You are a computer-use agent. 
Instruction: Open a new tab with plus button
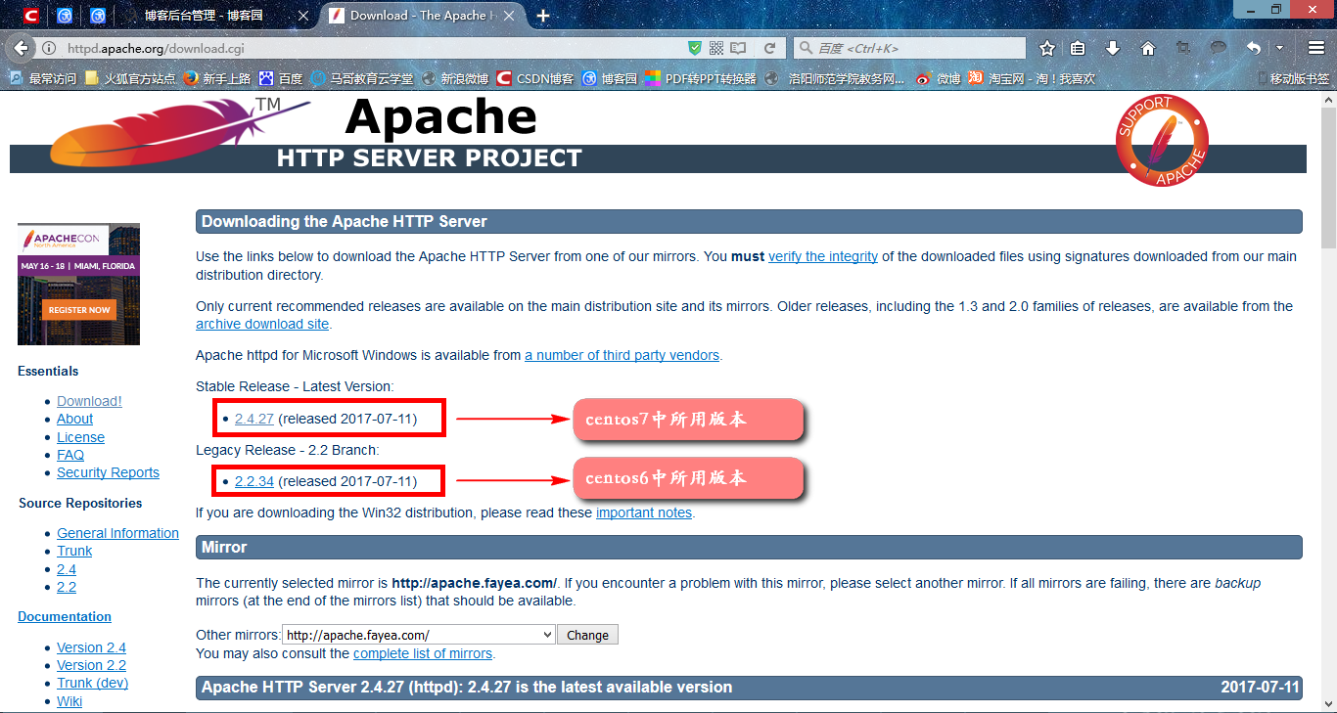(543, 16)
